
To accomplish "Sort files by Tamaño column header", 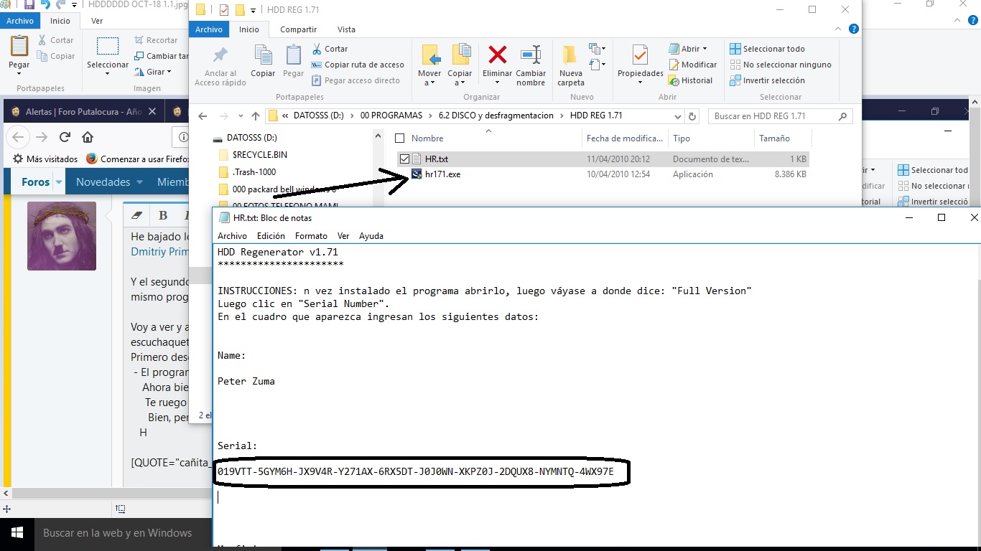I will coord(774,138).
